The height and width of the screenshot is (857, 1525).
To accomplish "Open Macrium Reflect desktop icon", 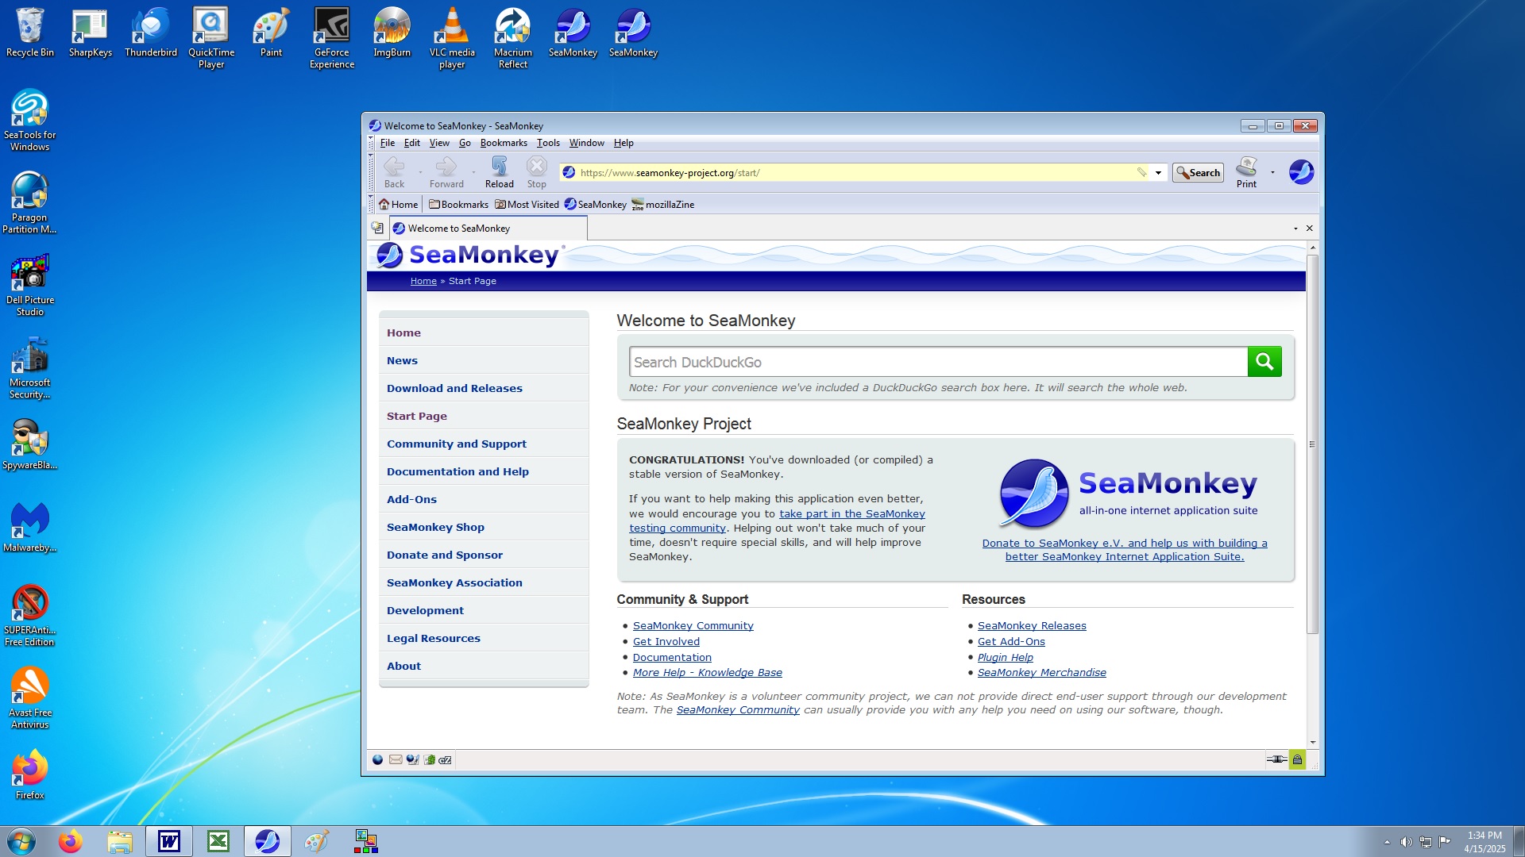I will click(513, 38).
